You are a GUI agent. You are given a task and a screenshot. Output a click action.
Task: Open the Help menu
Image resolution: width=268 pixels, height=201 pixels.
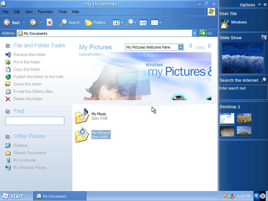click(x=76, y=12)
